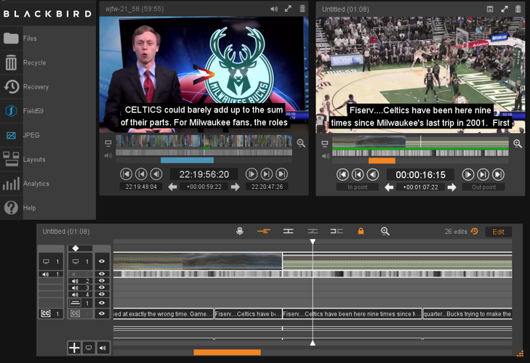530x363 pixels.
Task: Expand the source player to fullscreen
Action: 288,9
